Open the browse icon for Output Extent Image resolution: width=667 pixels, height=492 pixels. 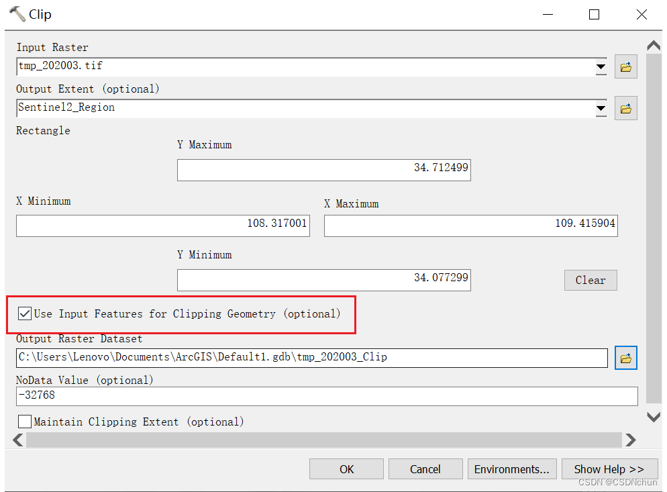[625, 108]
